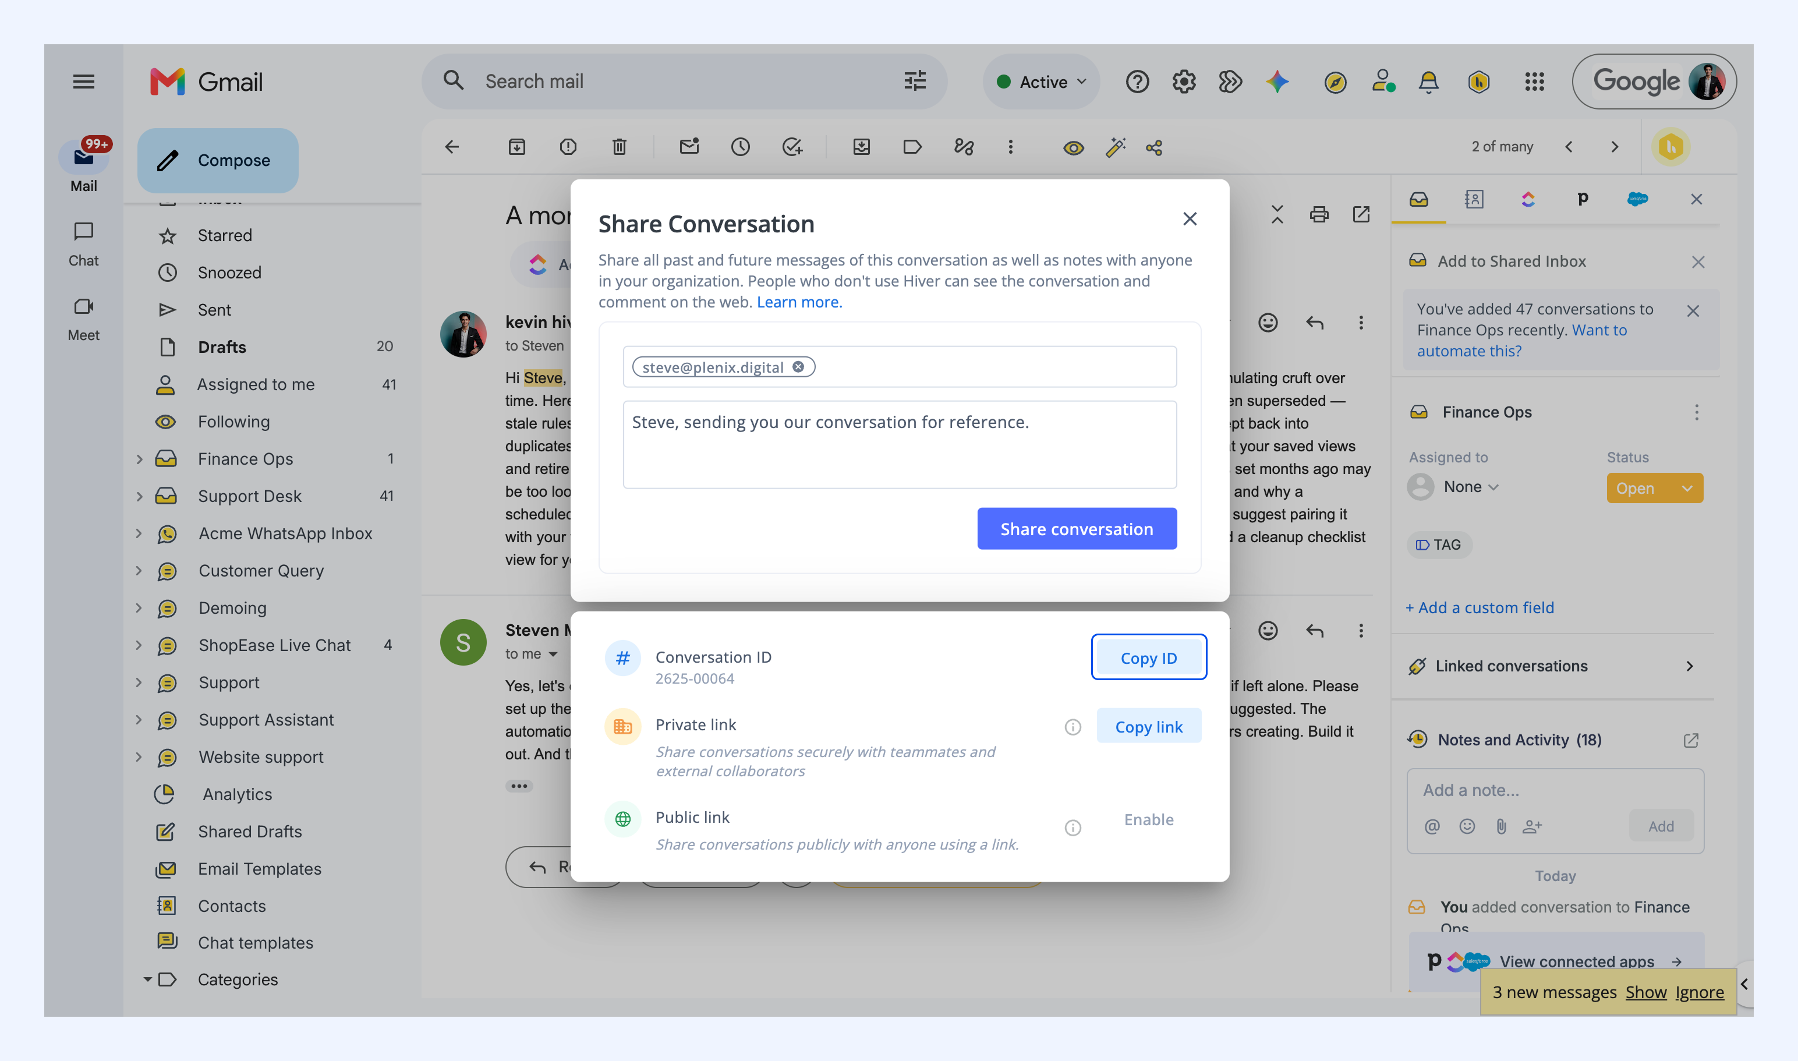Switch to the Meet section
Viewport: 1798px width, 1061px height.
click(84, 319)
